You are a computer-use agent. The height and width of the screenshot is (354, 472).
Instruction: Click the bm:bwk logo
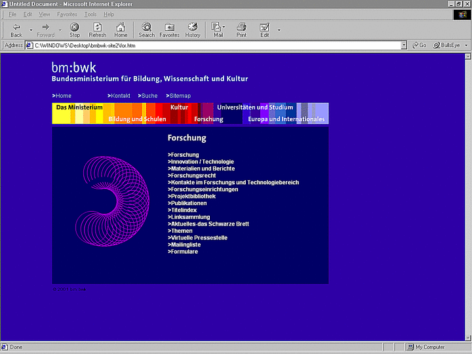point(73,68)
